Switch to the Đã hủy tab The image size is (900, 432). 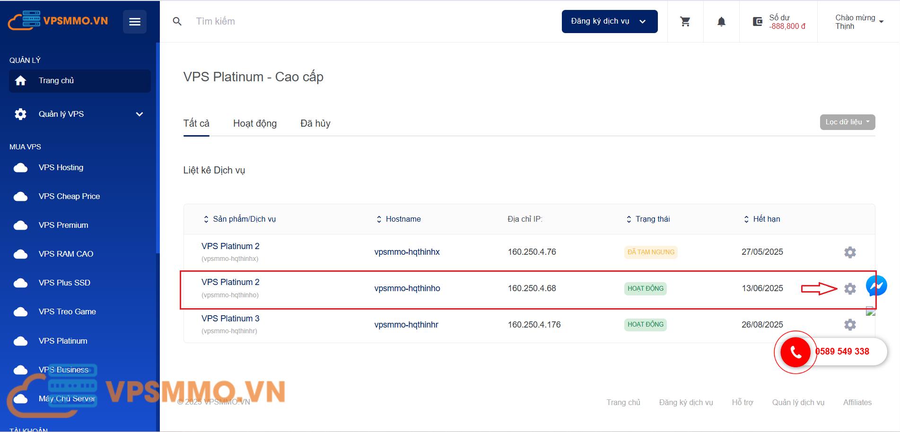315,123
